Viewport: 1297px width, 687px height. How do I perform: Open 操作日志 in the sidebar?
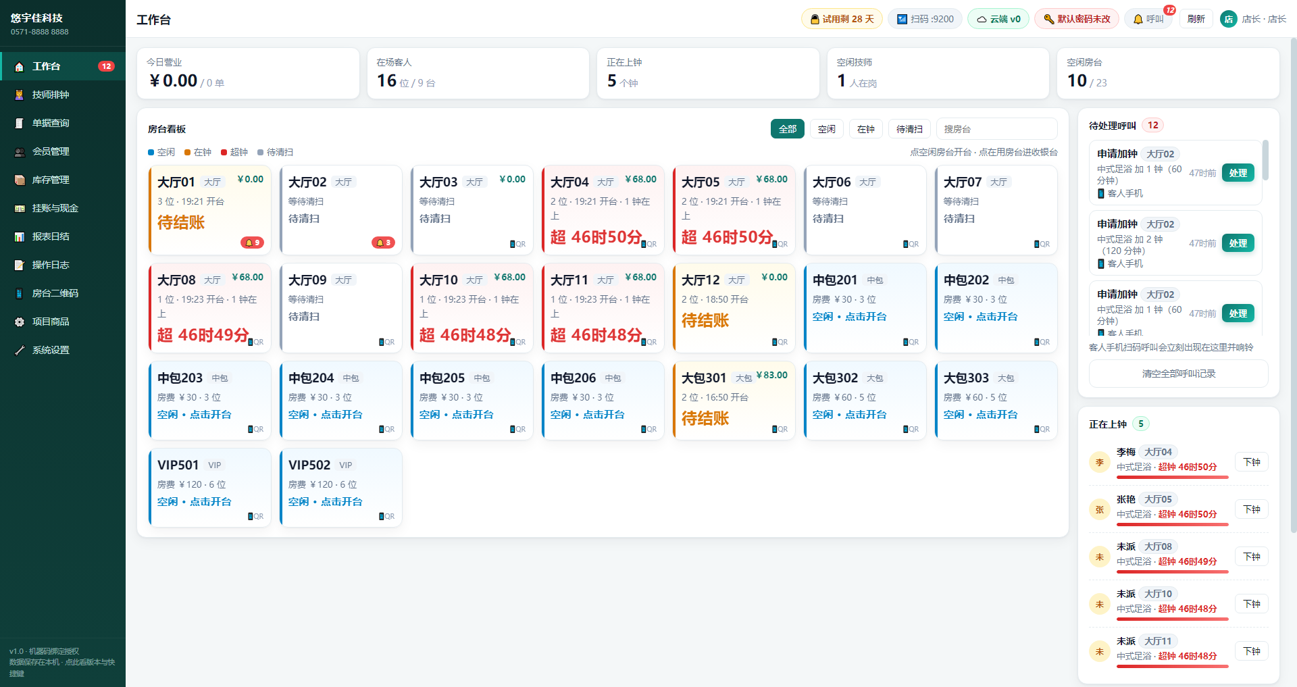[x=62, y=265]
